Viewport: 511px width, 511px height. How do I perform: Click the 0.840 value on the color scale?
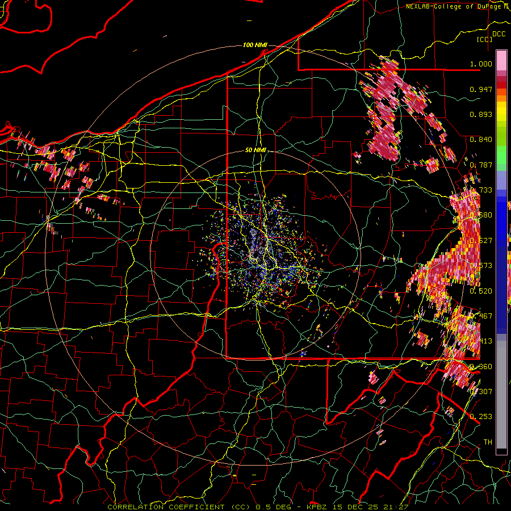(x=481, y=140)
